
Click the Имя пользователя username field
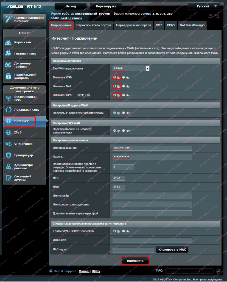152,148
